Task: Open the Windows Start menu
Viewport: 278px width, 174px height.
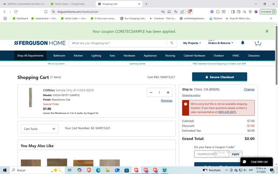Action: click(x=5, y=170)
